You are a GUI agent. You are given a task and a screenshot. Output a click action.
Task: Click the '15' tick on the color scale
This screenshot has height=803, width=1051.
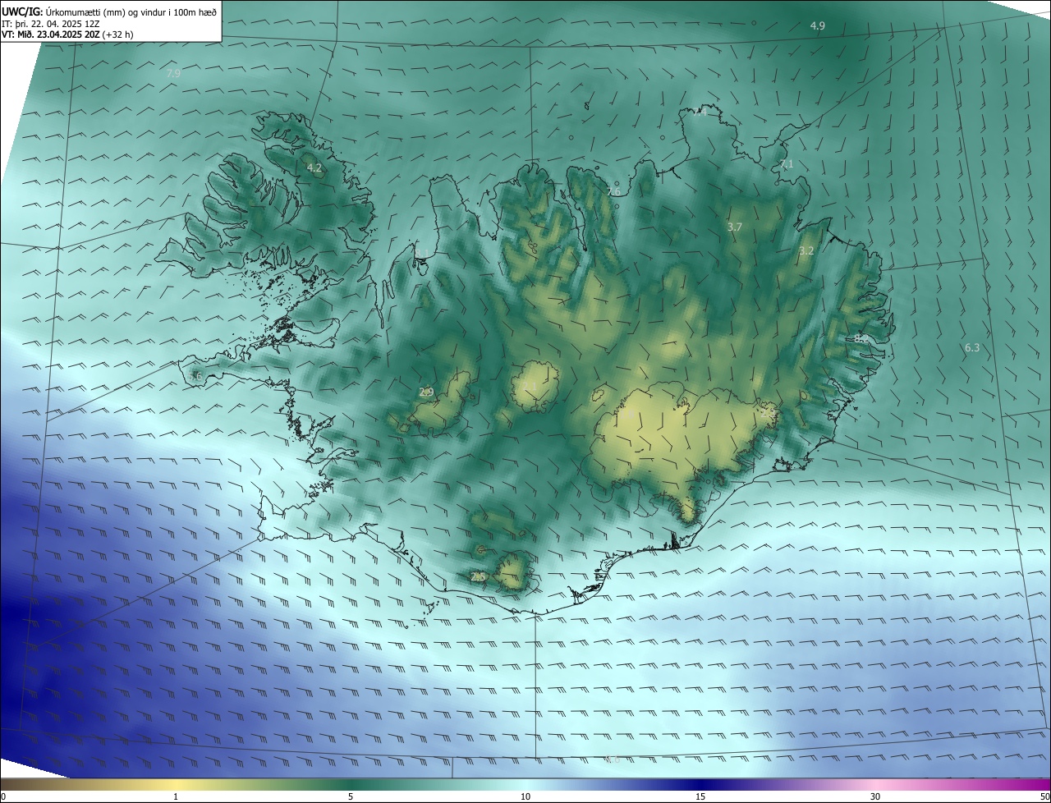coord(700,796)
